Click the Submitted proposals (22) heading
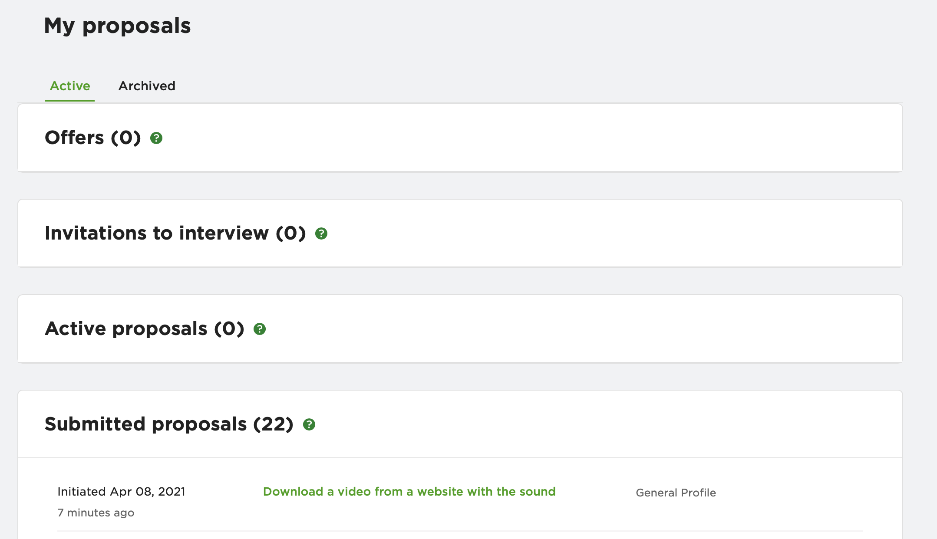The width and height of the screenshot is (937, 539). click(169, 424)
